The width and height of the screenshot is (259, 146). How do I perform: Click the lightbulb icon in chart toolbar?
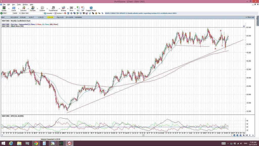point(90,13)
